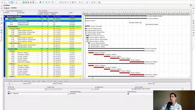Click the zoom out magnifier icon
This screenshot has width=195, height=110.
coord(82,2)
